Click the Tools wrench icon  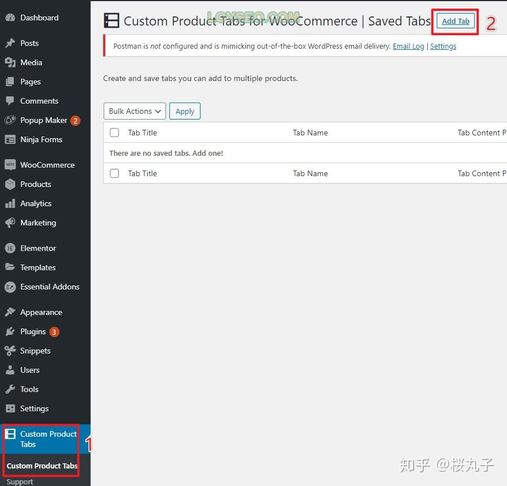pos(10,389)
